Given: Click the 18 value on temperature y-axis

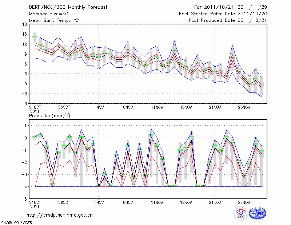Looking at the screenshot, I should click(24, 24).
